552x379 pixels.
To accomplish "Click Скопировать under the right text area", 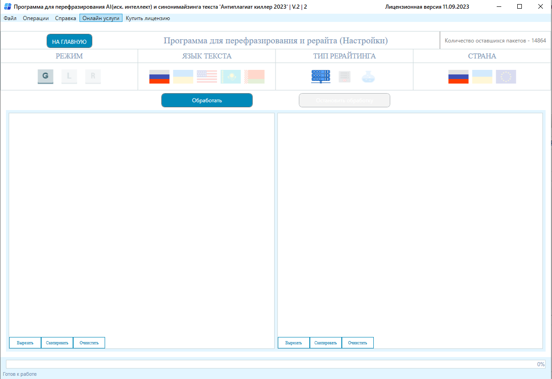I will click(326, 342).
